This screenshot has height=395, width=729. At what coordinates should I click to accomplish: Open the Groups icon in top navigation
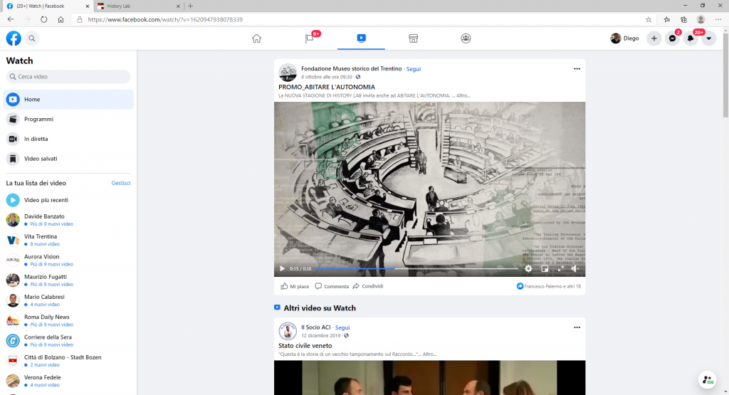[466, 38]
